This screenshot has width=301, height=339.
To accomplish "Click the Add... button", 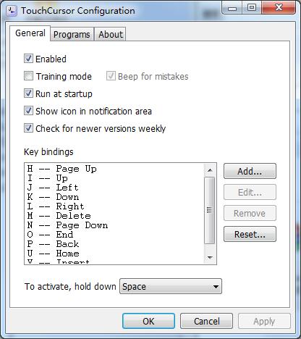I will pyautogui.click(x=250, y=171).
